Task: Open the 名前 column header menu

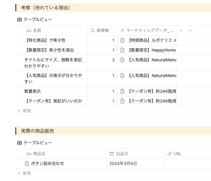Action: (51, 31)
